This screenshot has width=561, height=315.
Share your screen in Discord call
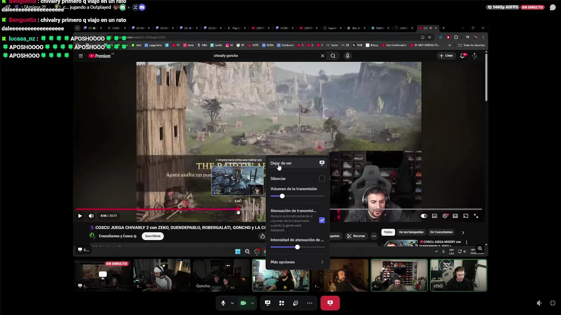pyautogui.click(x=267, y=303)
